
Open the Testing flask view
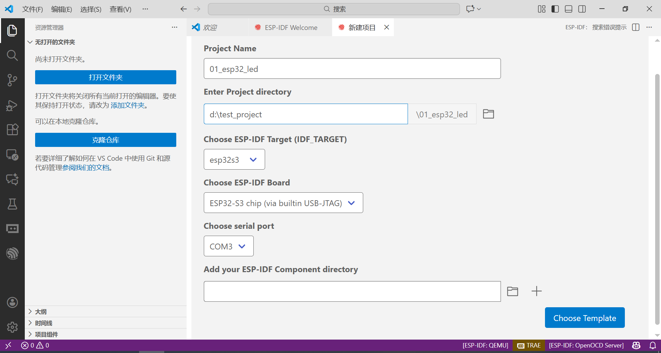[12, 204]
